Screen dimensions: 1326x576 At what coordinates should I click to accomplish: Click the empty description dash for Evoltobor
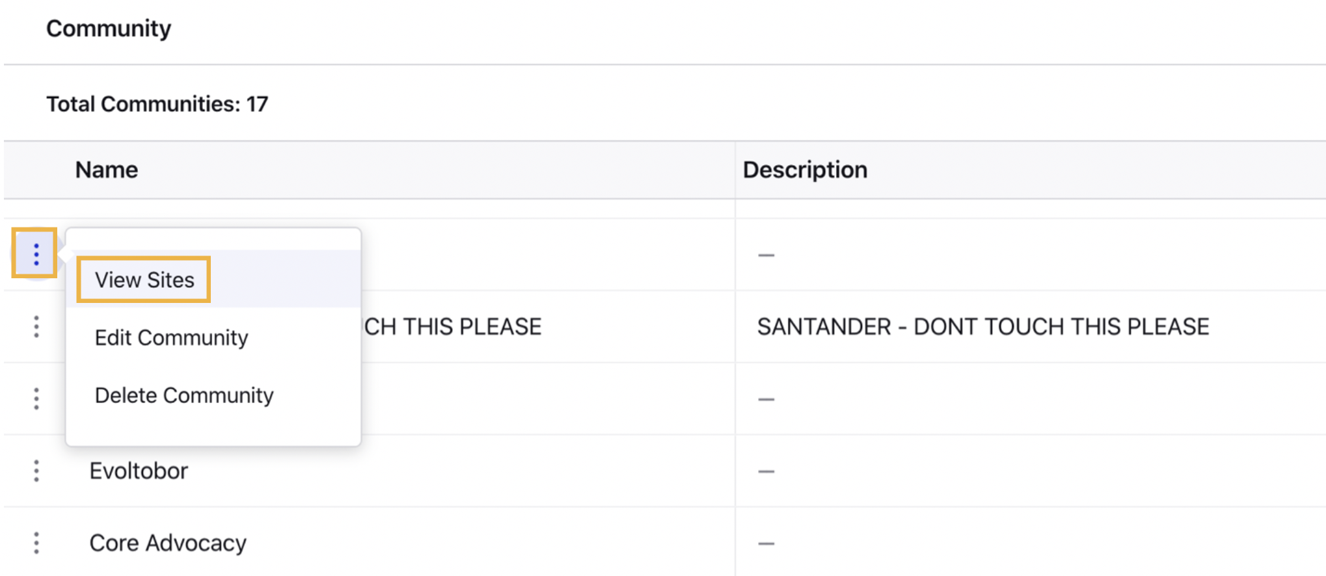[766, 471]
